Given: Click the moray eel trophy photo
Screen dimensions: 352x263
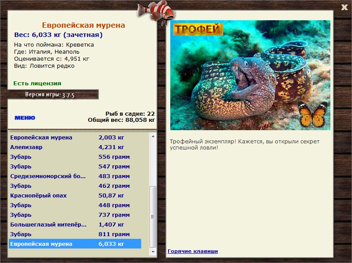Looking at the screenshot, I should pos(250,75).
